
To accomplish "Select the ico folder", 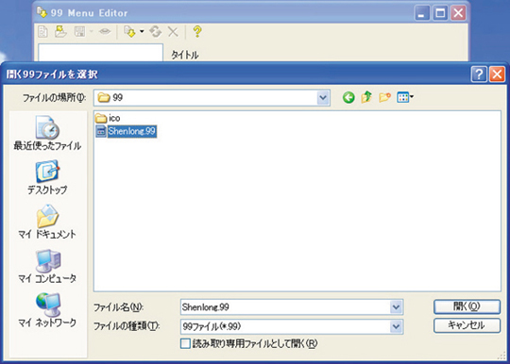I will pos(108,118).
